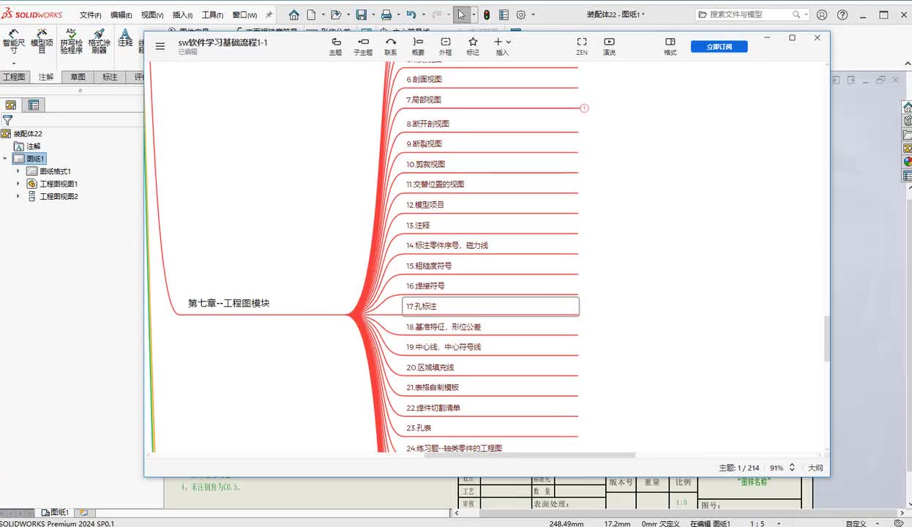
Task: Click the SolidWorks user account icon
Action: (822, 15)
